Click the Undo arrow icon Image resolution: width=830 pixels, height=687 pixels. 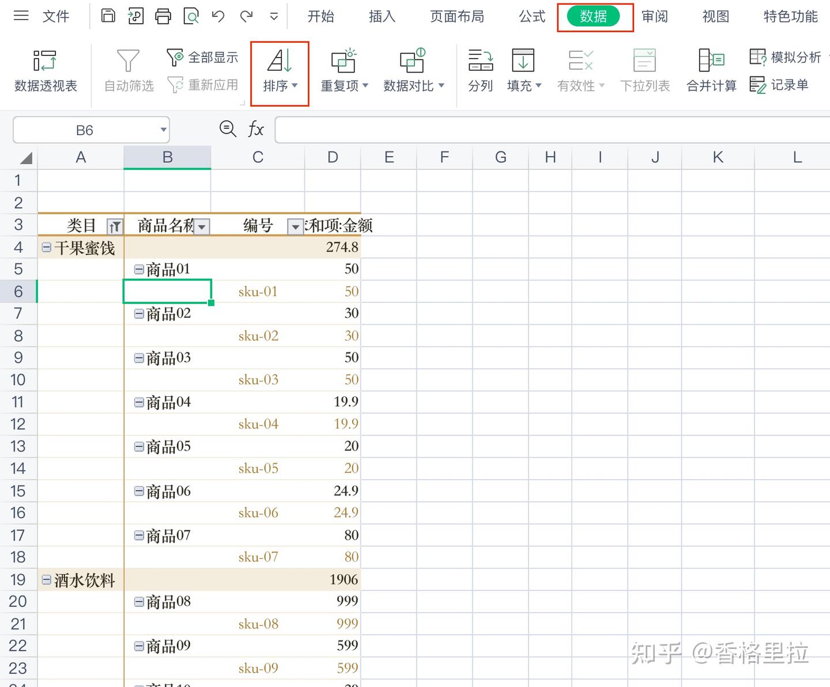click(x=218, y=16)
